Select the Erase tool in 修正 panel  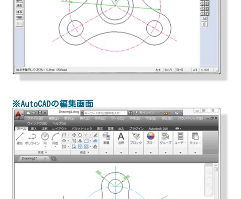pyautogui.click(x=95, y=135)
